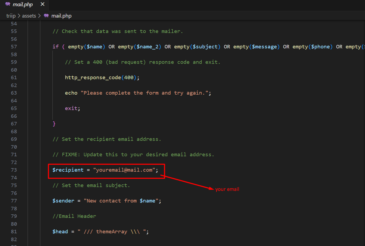The width and height of the screenshot is (365, 246).
Task: Select the mail.php tab title
Action: pyautogui.click(x=23, y=5)
